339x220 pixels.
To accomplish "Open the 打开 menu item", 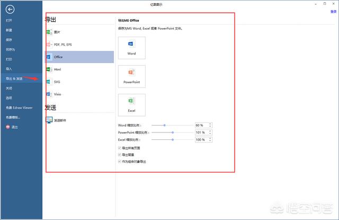I will pos(9,20).
